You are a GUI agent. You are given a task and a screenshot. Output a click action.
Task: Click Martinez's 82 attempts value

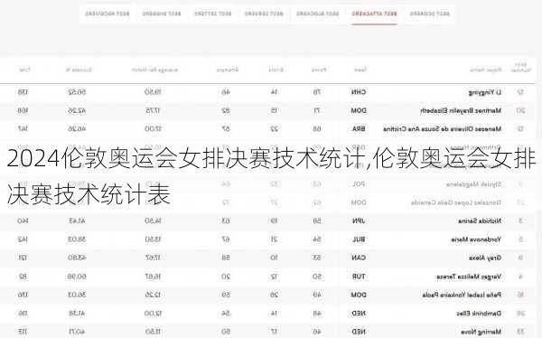pyautogui.click(x=226, y=110)
